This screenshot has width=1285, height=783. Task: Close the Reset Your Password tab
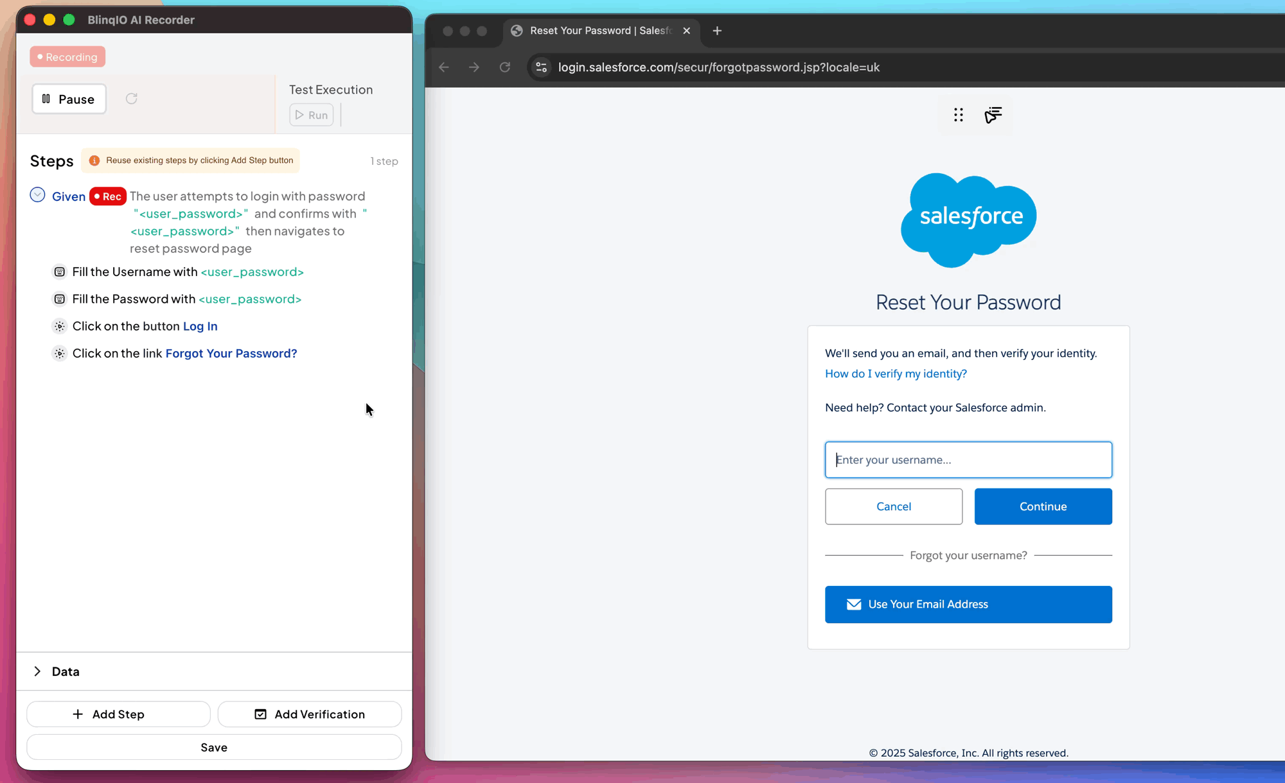(686, 31)
